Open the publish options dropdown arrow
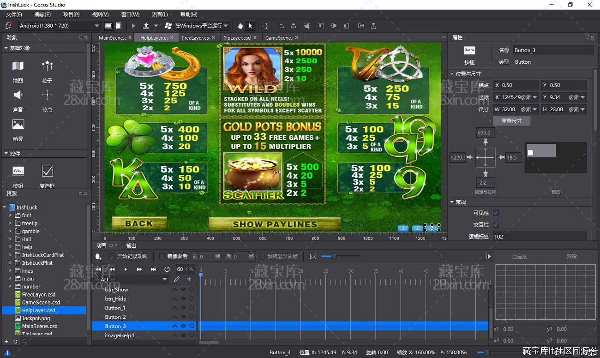 [x=156, y=26]
